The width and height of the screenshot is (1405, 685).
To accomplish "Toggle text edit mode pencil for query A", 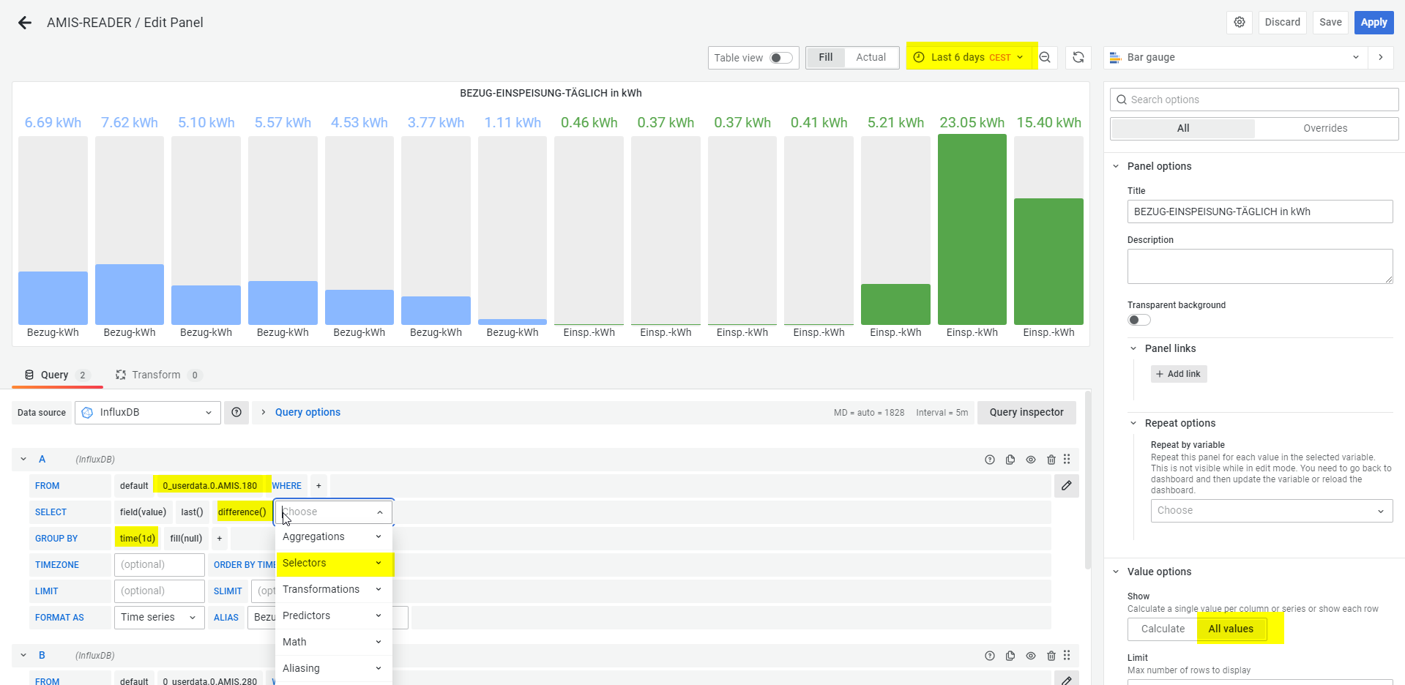I will [x=1067, y=486].
